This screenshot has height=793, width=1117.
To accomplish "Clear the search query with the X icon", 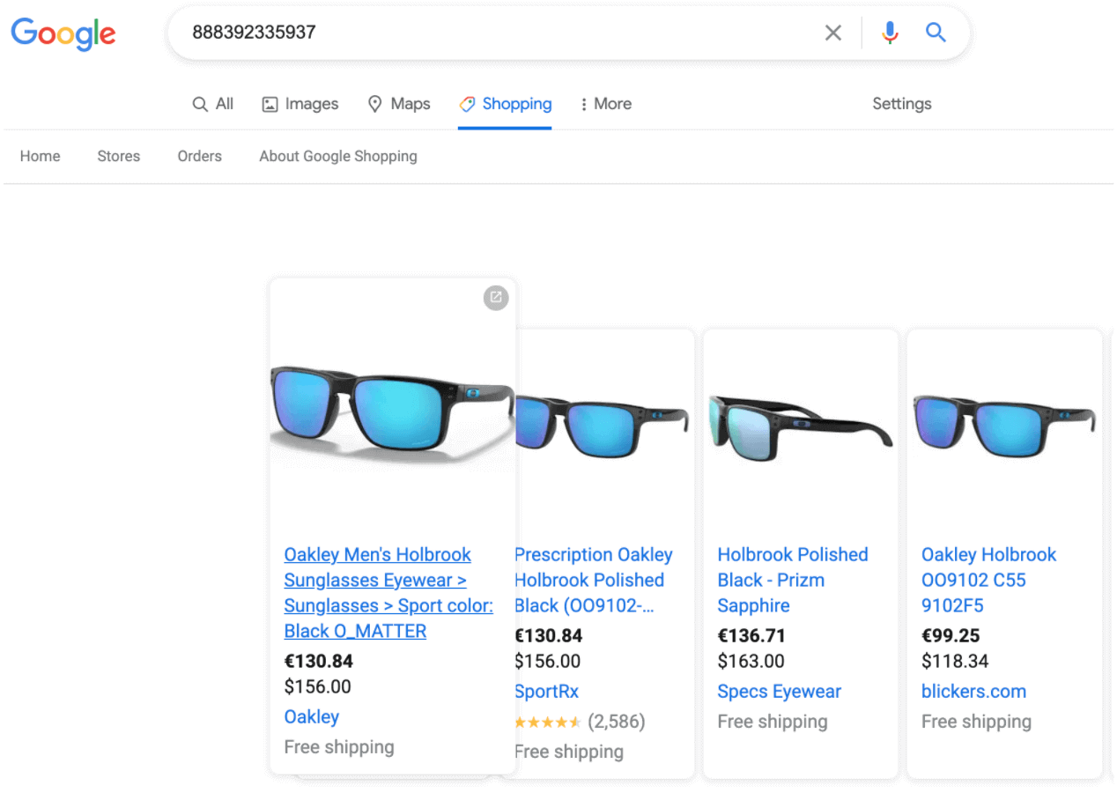I will pyautogui.click(x=832, y=32).
